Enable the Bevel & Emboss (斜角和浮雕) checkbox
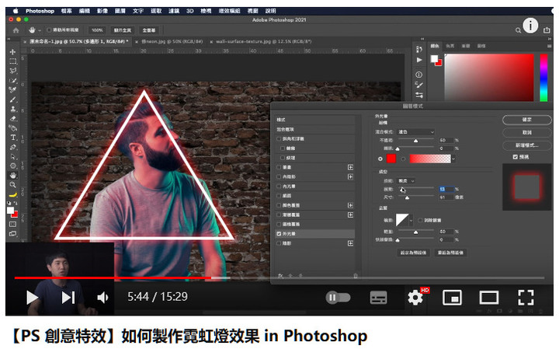This screenshot has height=349, width=559. [x=279, y=139]
